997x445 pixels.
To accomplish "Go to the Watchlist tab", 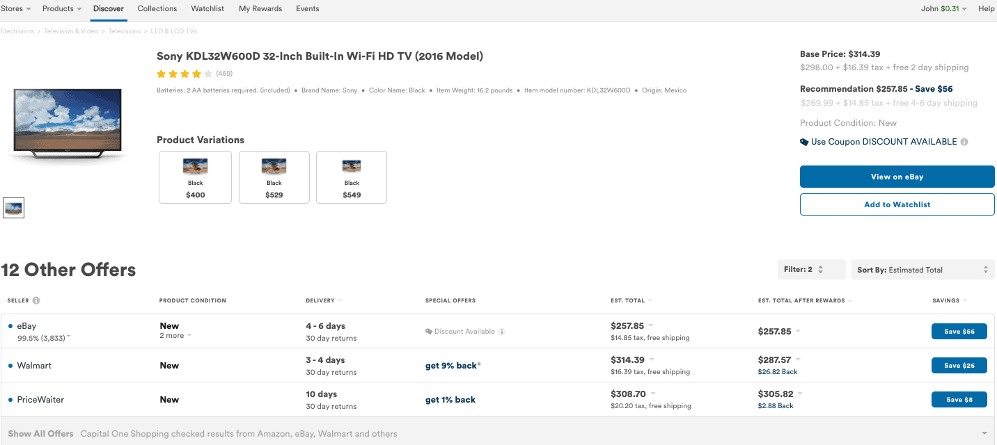I will tap(207, 8).
